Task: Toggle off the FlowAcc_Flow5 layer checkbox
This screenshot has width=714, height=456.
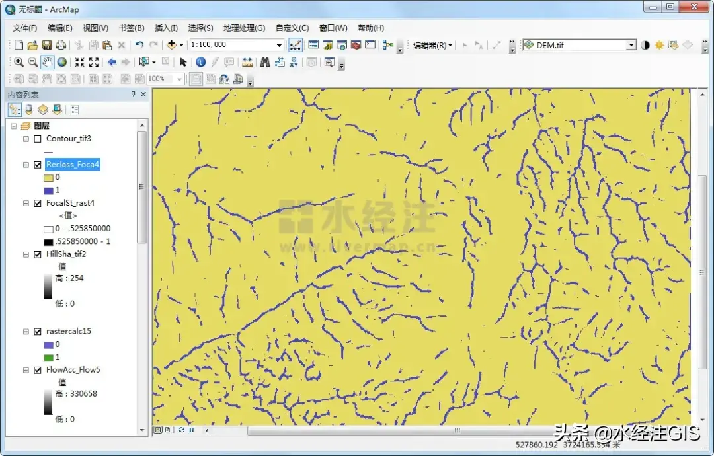Action: click(x=37, y=370)
